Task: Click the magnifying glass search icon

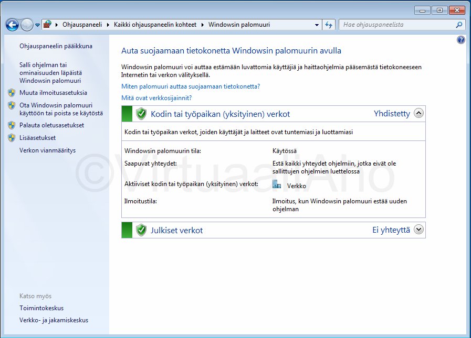Action: point(459,25)
